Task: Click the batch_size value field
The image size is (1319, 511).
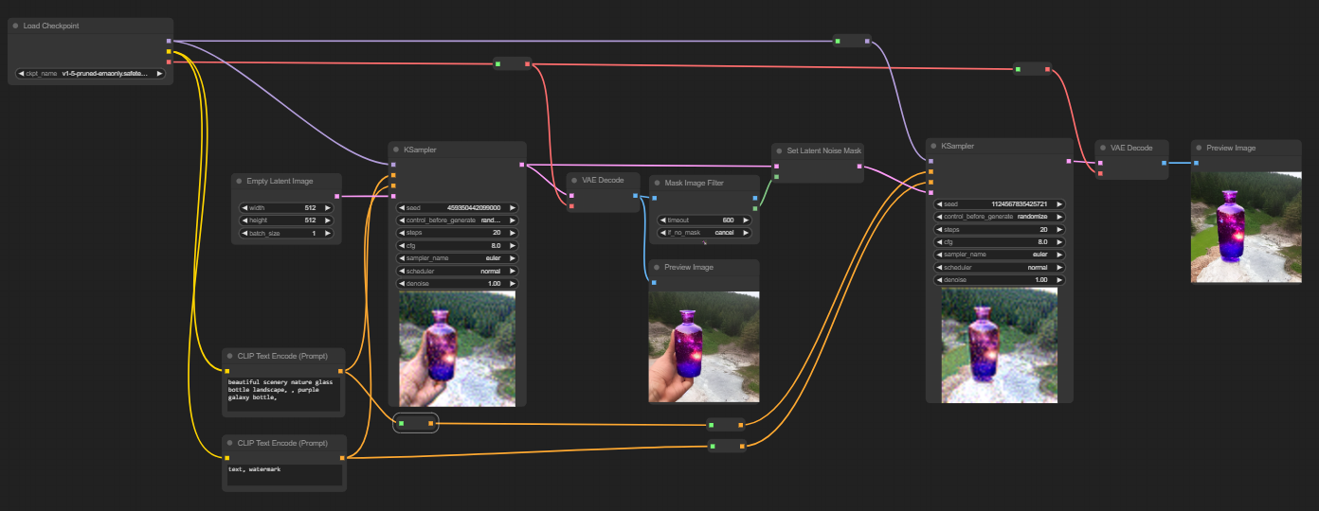Action: (x=286, y=233)
